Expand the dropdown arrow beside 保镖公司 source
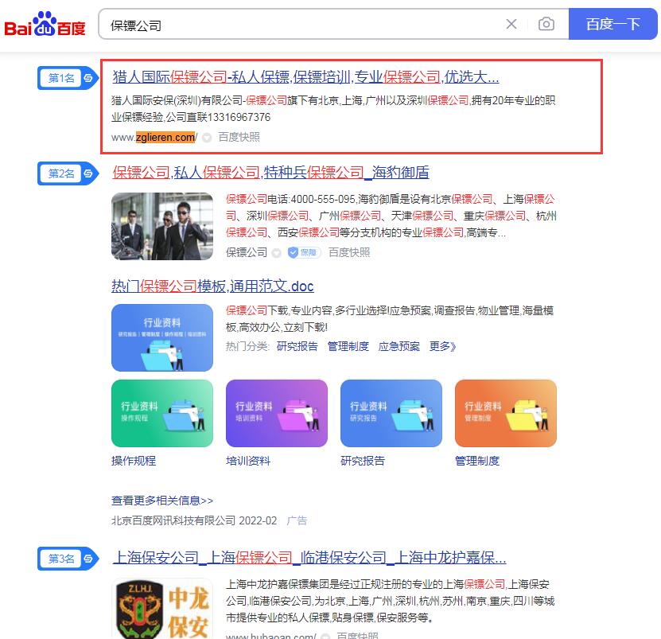The image size is (661, 639). pos(277,252)
